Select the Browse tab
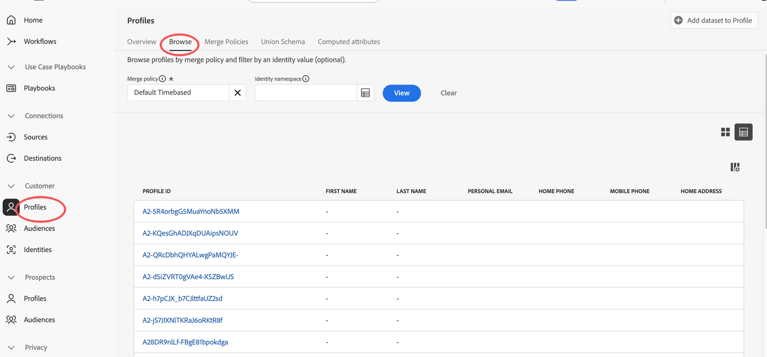 [x=180, y=42]
